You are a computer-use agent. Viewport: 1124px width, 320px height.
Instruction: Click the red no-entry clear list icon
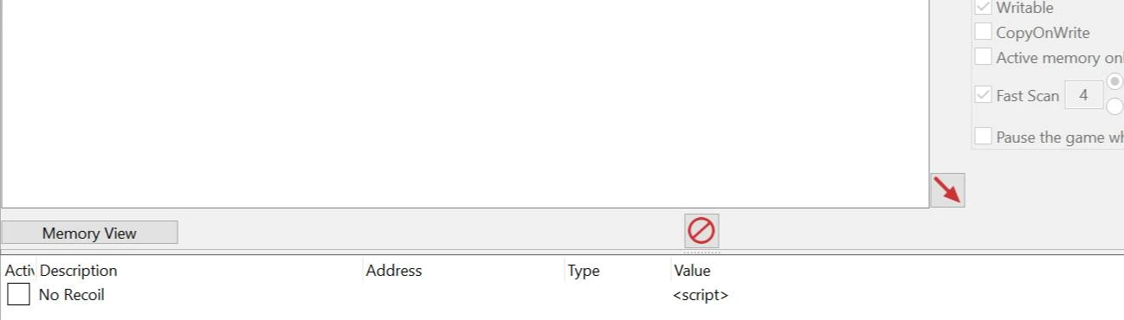pyautogui.click(x=701, y=231)
